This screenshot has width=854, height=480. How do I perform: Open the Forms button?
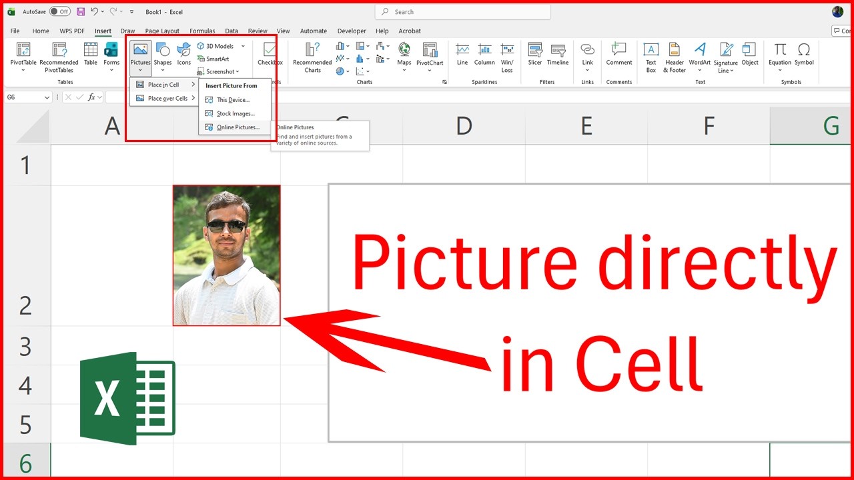(111, 57)
